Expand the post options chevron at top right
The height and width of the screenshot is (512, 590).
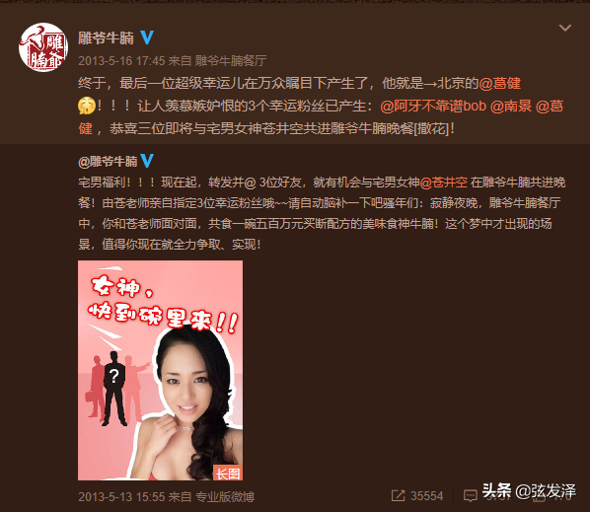pos(564,28)
